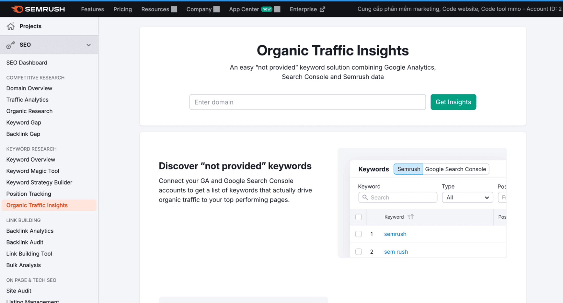Open Keyword Overview
This screenshot has width=563, height=303.
30,159
